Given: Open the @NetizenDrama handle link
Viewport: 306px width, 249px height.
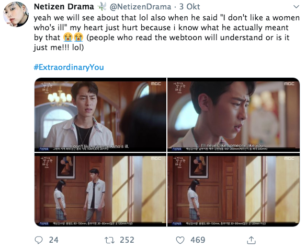Looking at the screenshot, I should coord(140,7).
